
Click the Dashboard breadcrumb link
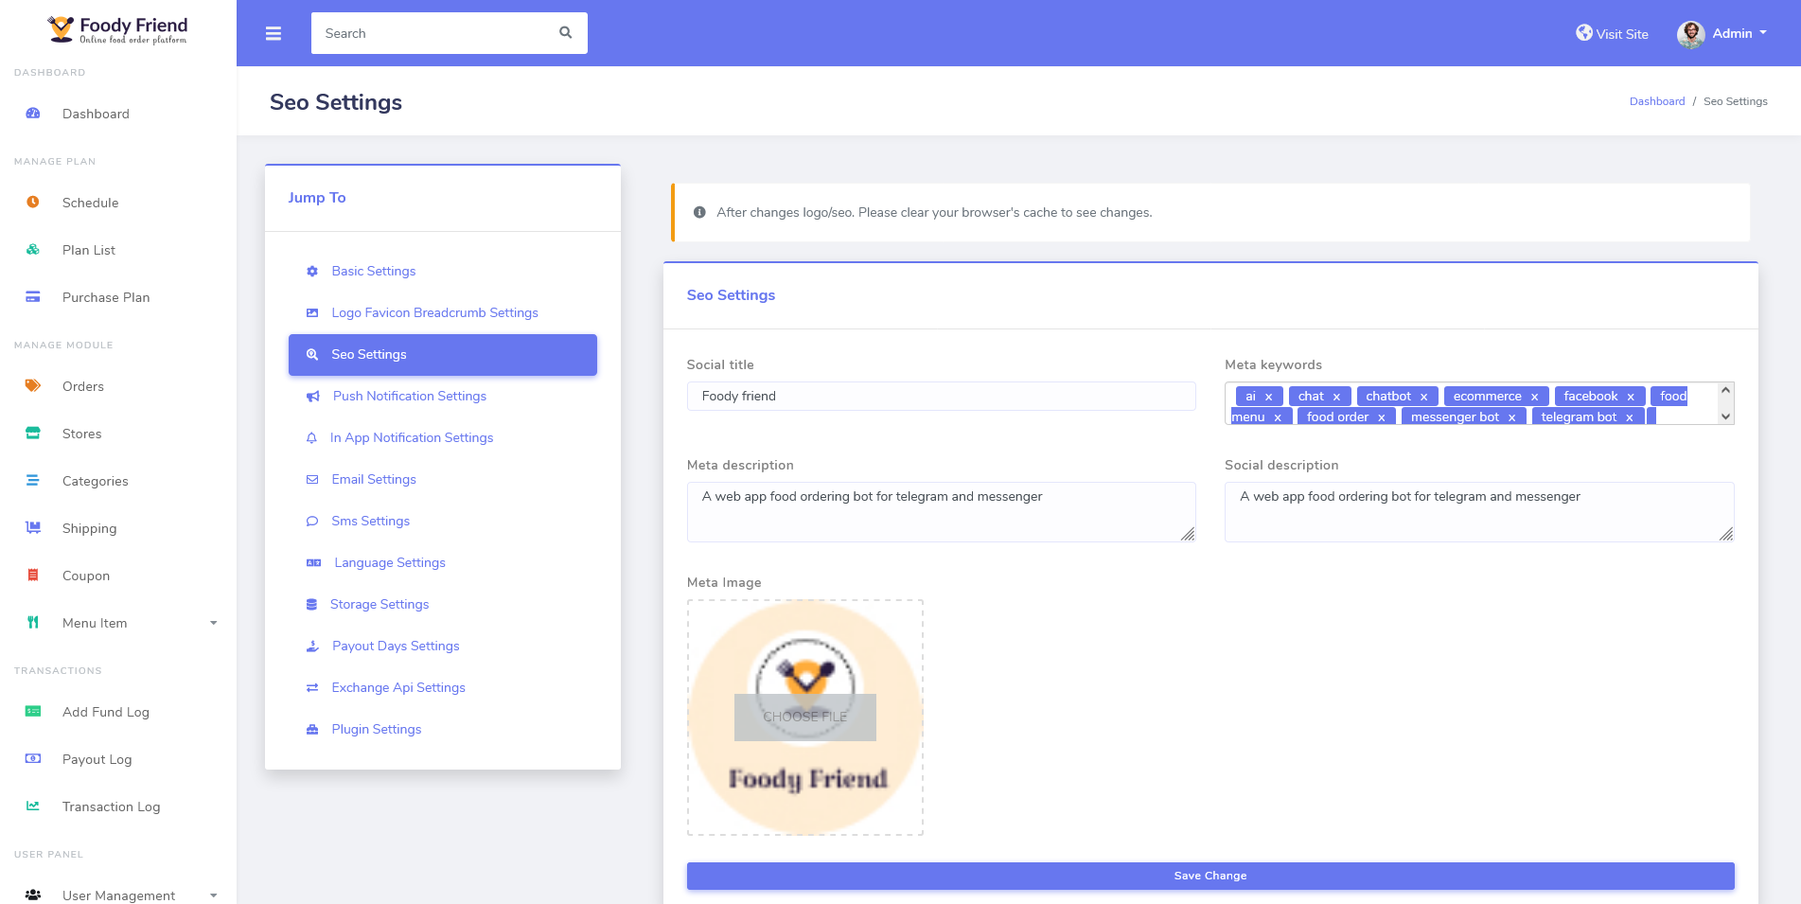1657,101
